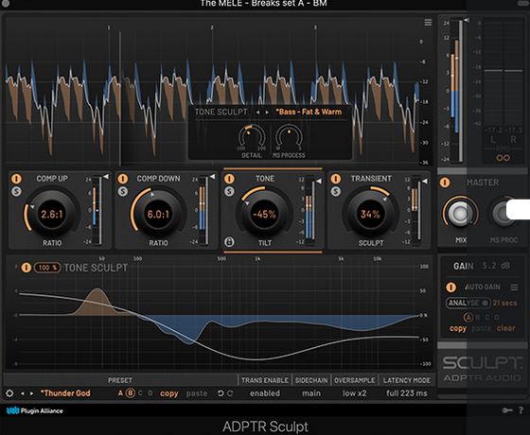Click COMP UP meter threshold arrow
The image size is (530, 435).
[106, 177]
